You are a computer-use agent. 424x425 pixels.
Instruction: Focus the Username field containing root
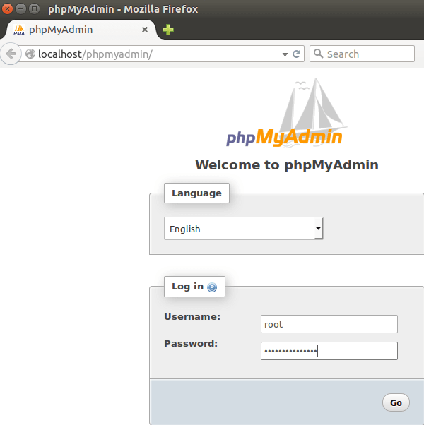329,324
